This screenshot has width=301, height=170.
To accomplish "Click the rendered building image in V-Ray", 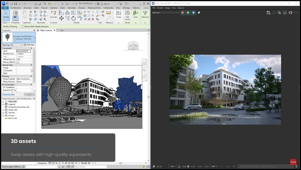I will (225, 90).
